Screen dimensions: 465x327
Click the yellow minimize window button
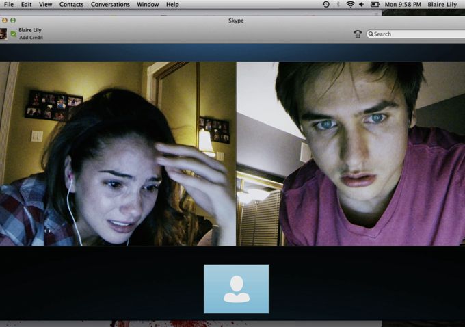[x=5, y=20]
